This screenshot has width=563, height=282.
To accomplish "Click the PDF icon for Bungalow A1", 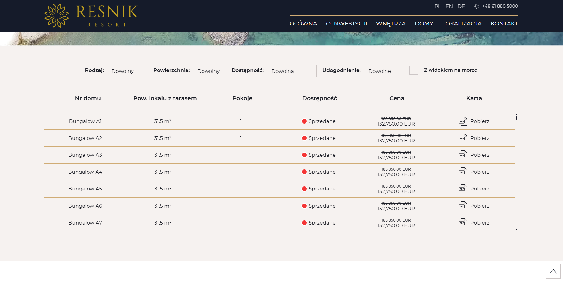I will [x=463, y=121].
